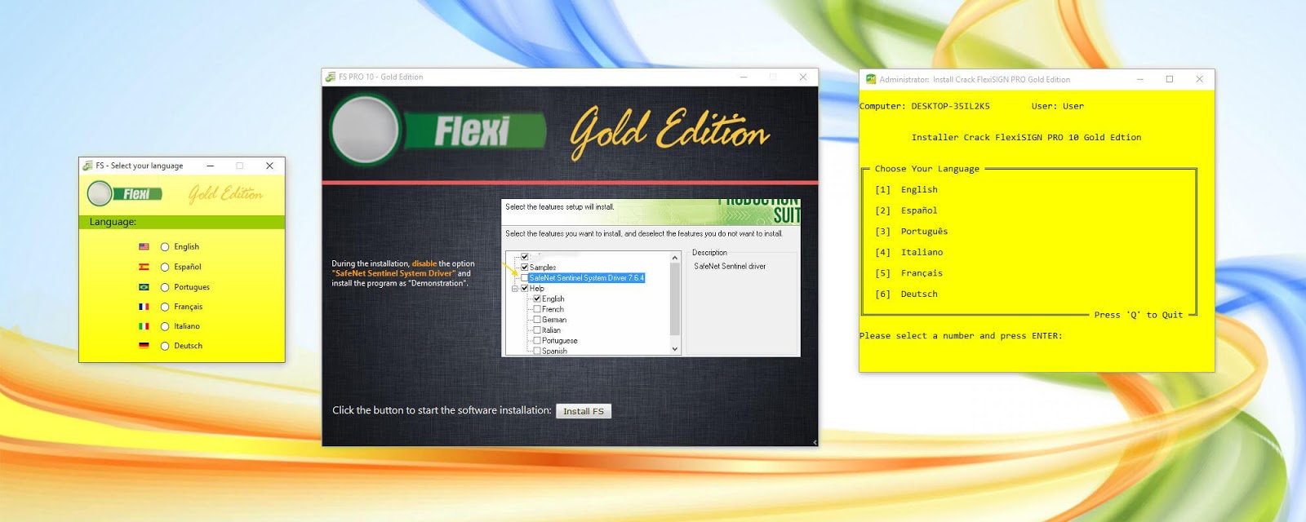Check the French help checkbox

click(x=537, y=309)
